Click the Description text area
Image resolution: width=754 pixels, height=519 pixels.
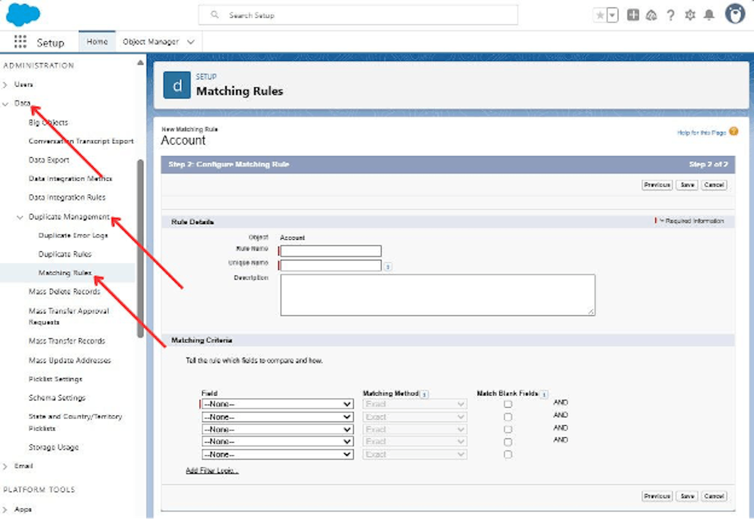point(437,295)
